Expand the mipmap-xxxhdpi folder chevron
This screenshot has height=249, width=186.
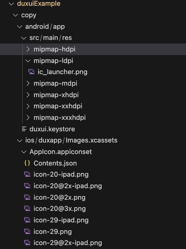(x=28, y=118)
